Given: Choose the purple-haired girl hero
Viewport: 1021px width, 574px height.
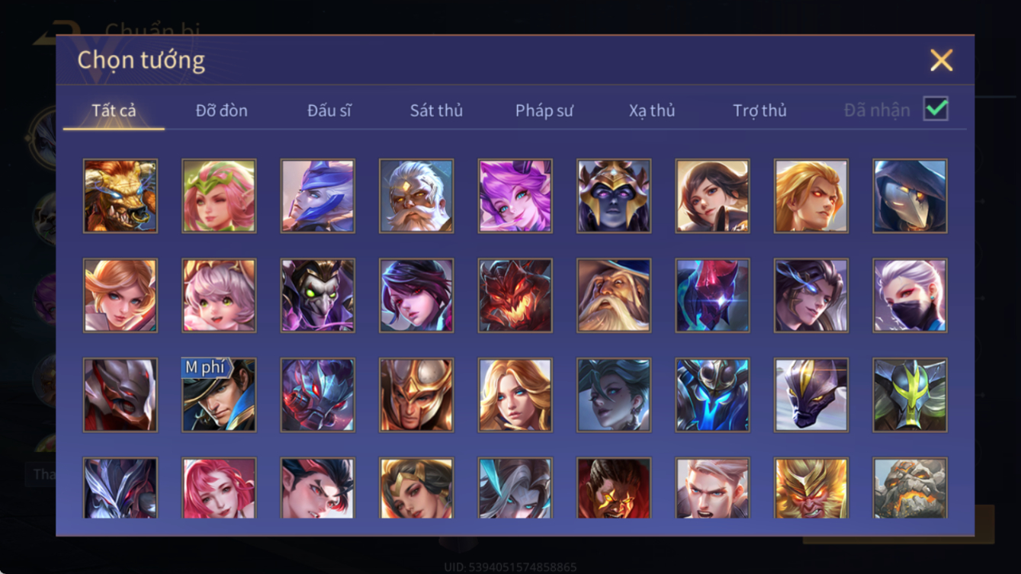Looking at the screenshot, I should click(x=515, y=196).
